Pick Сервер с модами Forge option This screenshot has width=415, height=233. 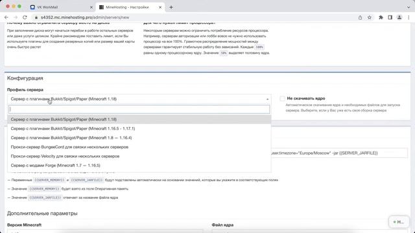(139, 166)
